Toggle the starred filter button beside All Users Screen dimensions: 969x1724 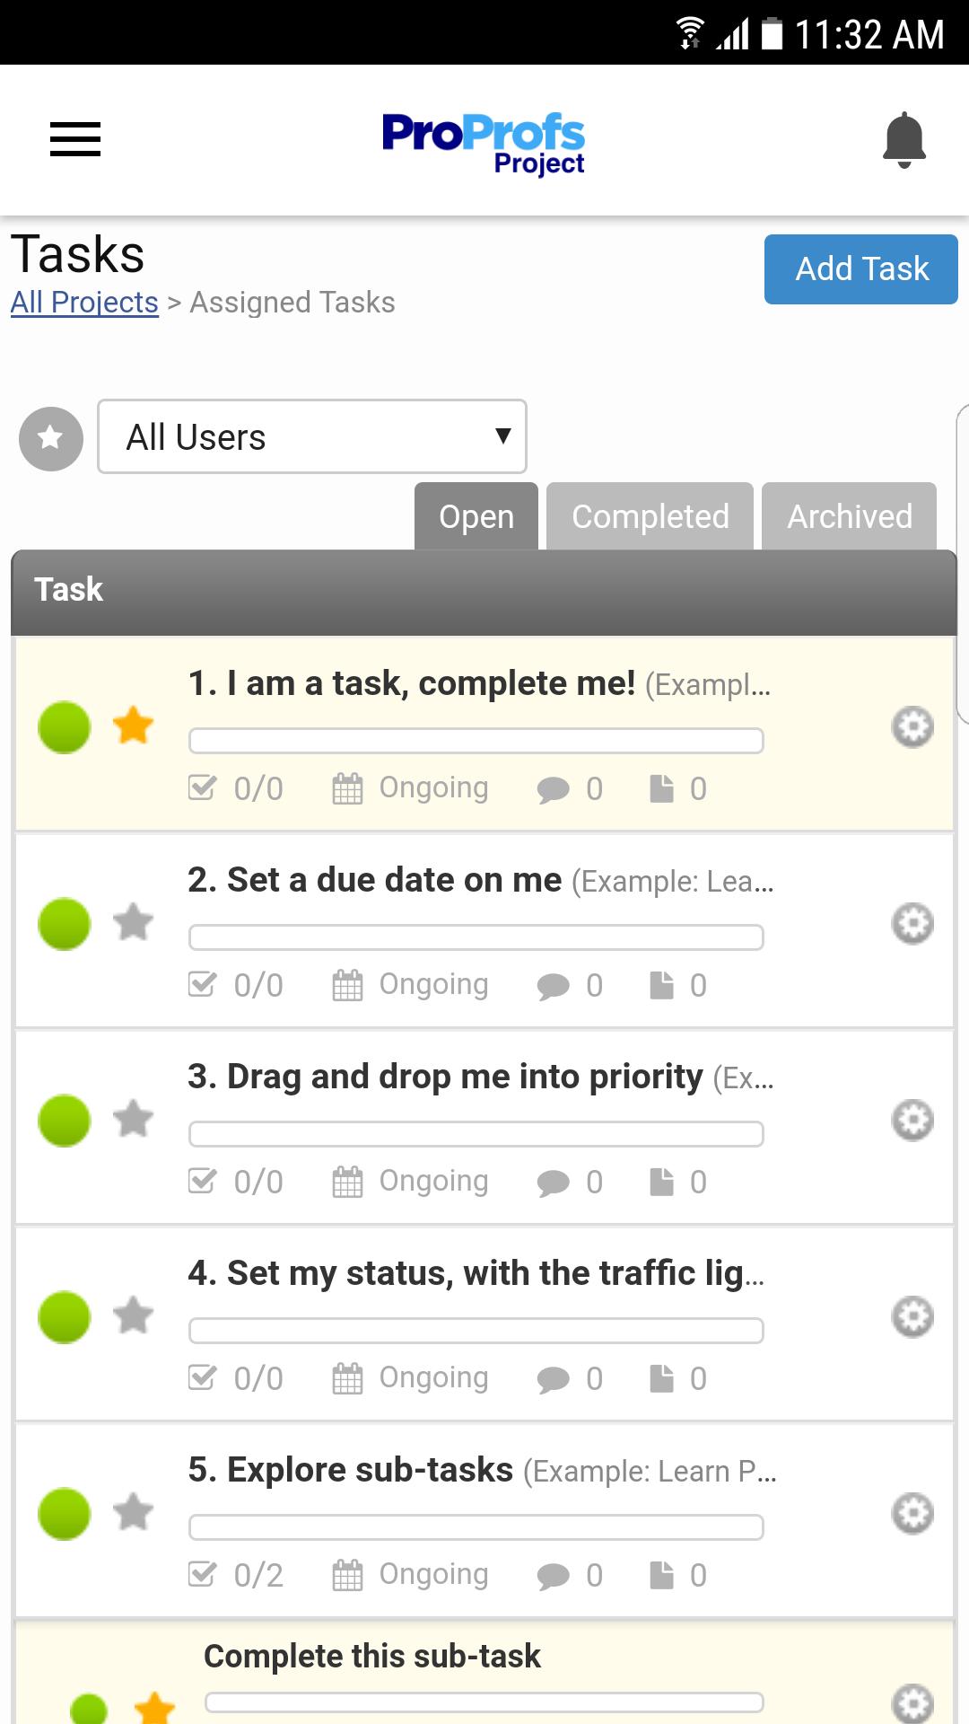point(51,438)
